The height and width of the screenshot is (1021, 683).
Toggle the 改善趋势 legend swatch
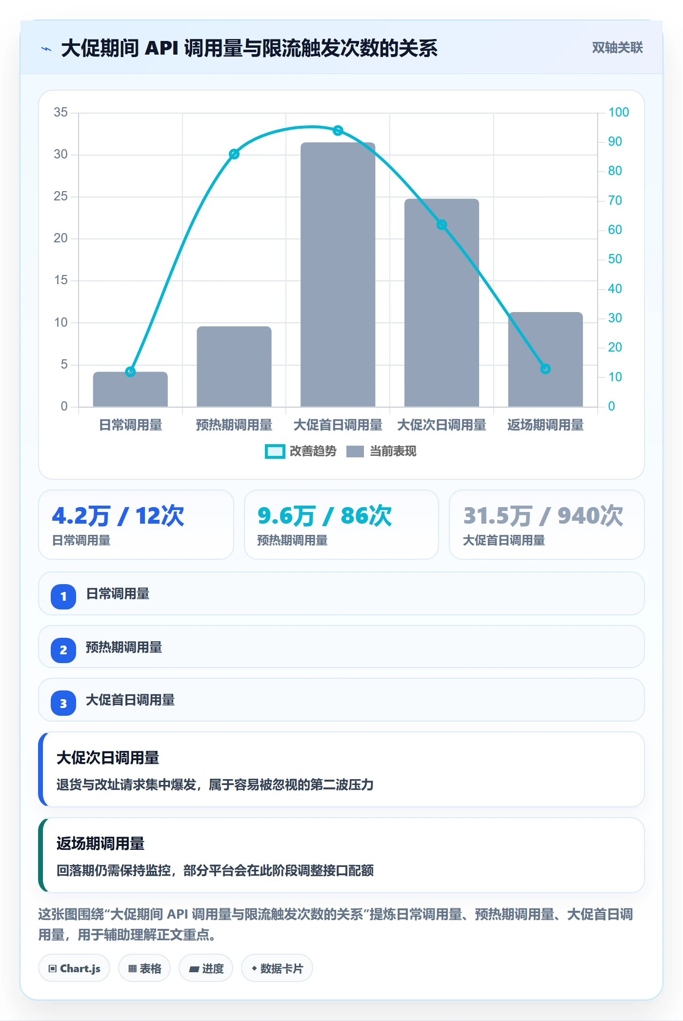[x=275, y=452]
